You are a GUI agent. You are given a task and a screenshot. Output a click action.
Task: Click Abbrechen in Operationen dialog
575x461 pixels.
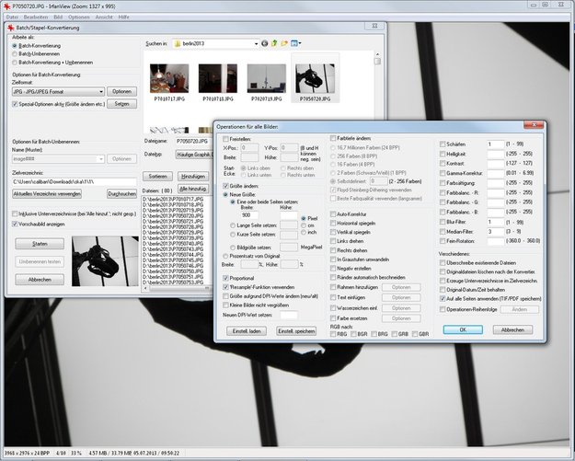(512, 329)
